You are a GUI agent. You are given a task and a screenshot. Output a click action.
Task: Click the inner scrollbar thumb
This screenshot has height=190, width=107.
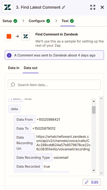click(x=94, y=110)
